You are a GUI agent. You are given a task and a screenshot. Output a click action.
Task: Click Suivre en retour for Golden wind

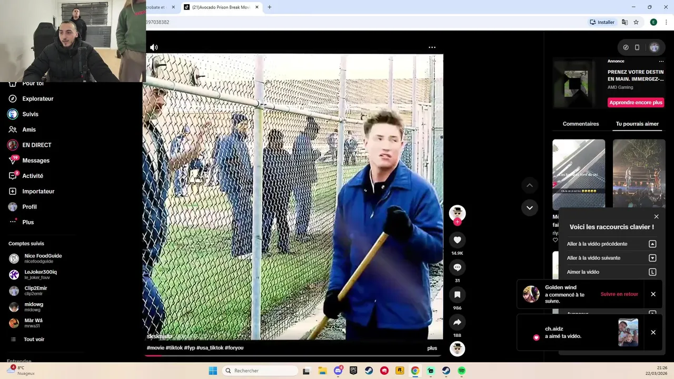(619, 294)
